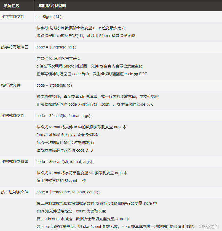Viewport: 222px width, 231px height.
Task: Select the 按字符写缓冲区 row label
Action: 15,47
